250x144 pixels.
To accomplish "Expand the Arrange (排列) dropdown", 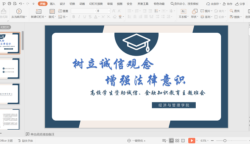I will (212, 17).
